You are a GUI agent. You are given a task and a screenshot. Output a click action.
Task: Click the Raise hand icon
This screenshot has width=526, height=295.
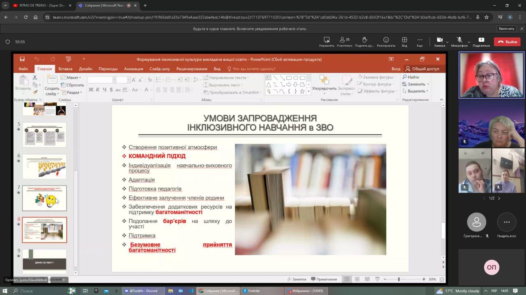365,40
